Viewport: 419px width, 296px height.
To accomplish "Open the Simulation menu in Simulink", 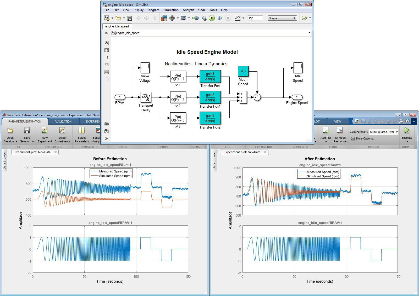I will (171, 10).
